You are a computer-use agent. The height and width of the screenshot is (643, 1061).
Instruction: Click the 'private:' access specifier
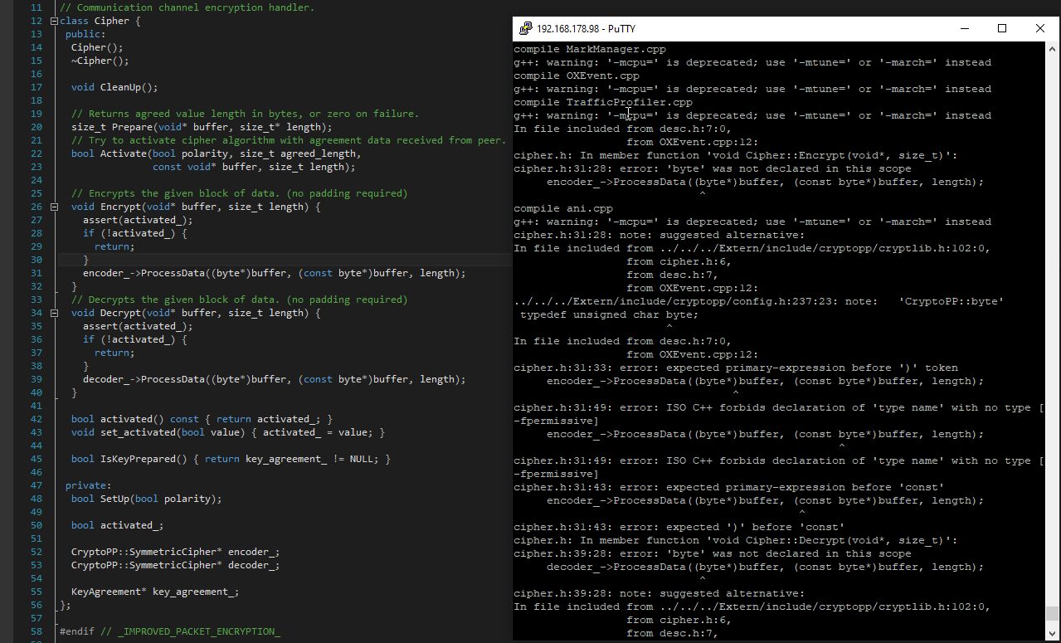[x=89, y=485]
